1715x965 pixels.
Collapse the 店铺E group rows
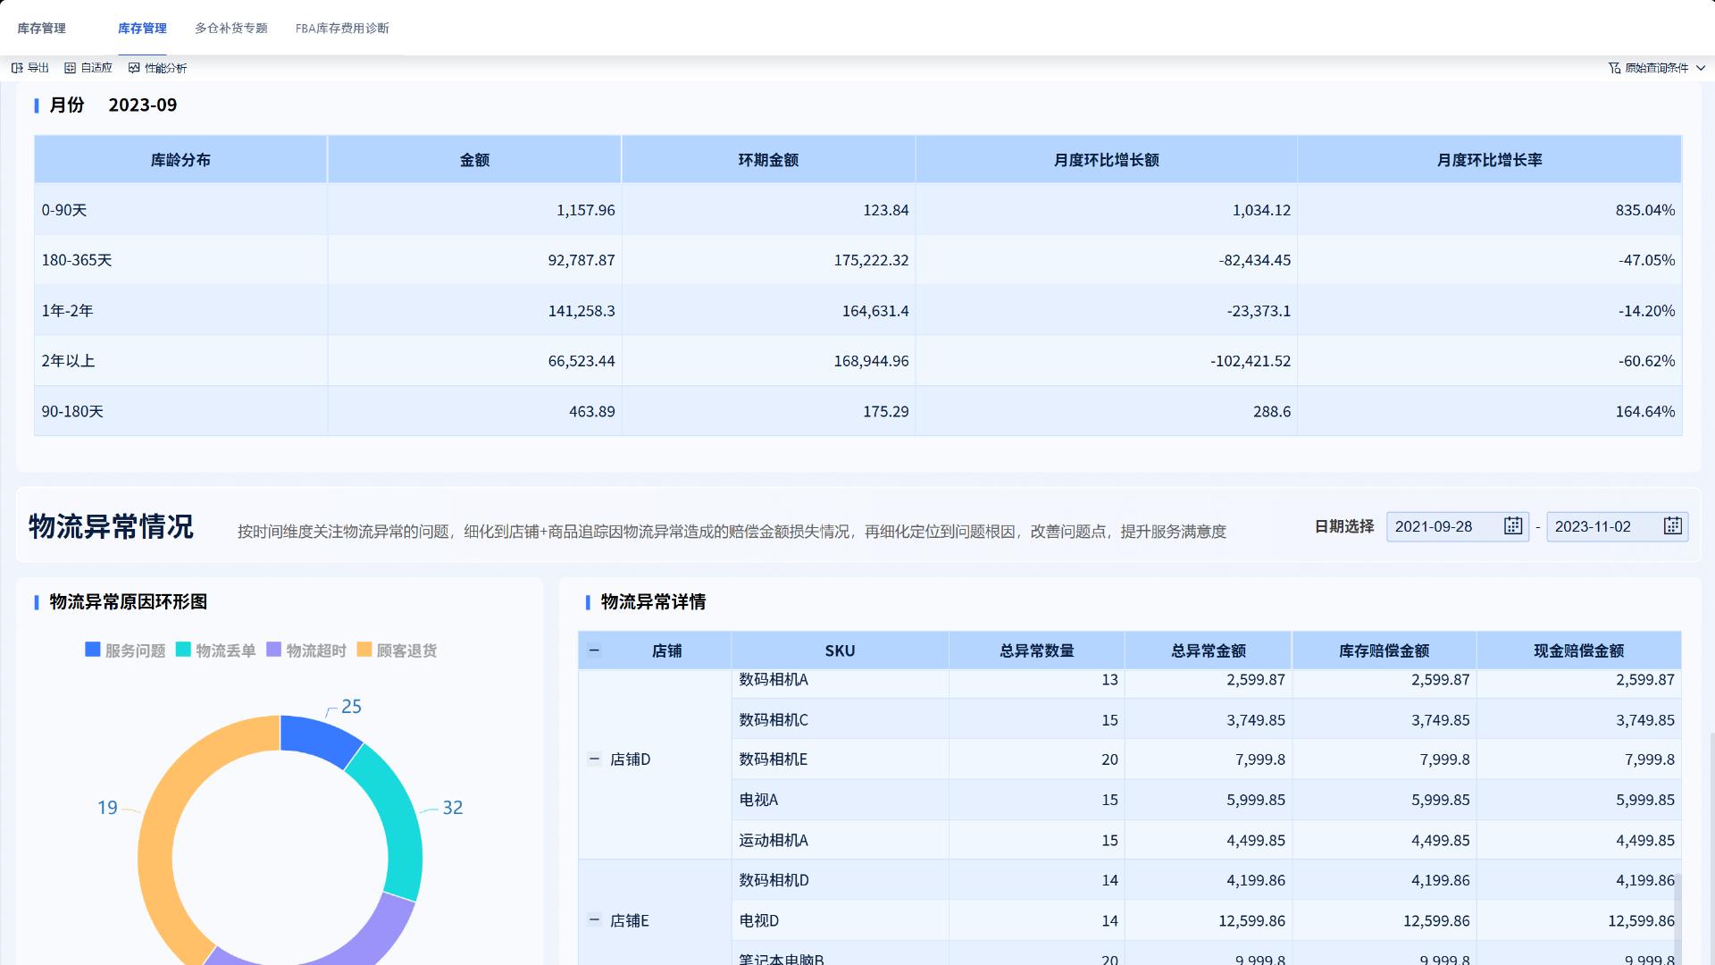pos(593,919)
